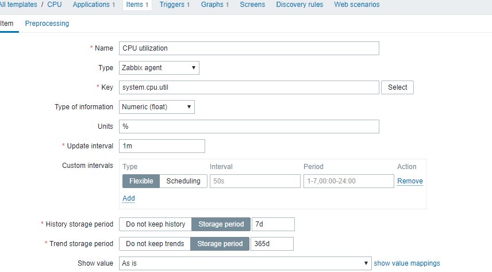The width and height of the screenshot is (492, 272).
Task: Go to Applications in navigation
Action: [94, 5]
